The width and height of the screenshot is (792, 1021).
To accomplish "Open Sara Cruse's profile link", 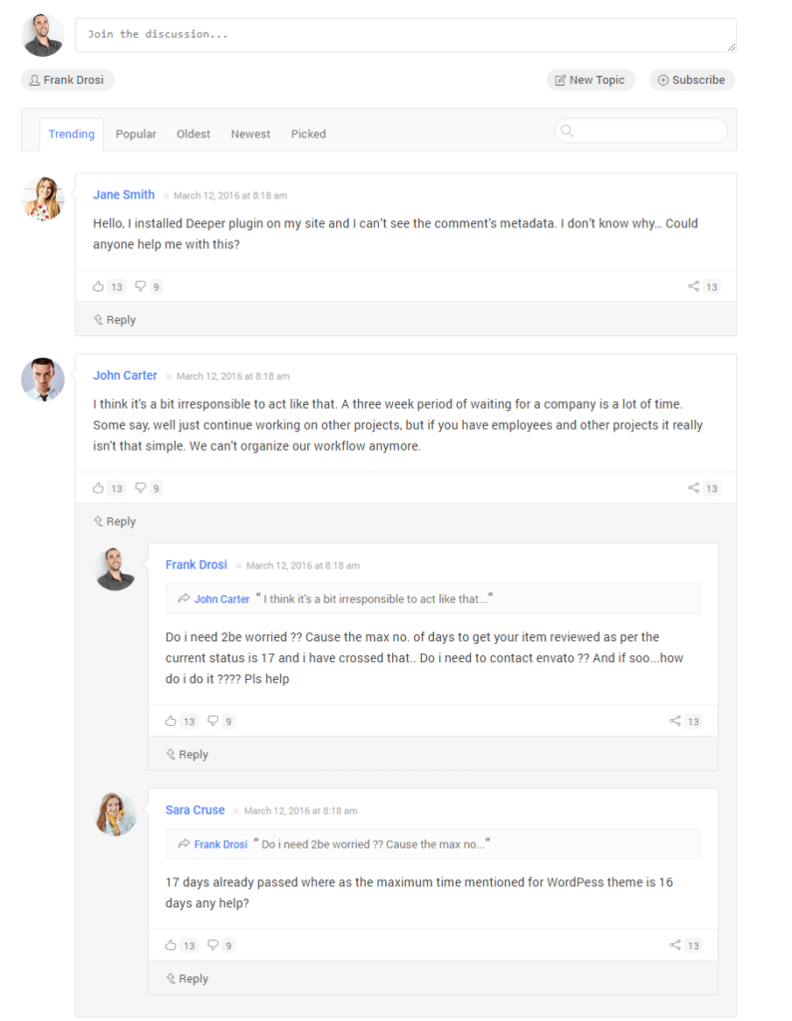I will pos(195,810).
